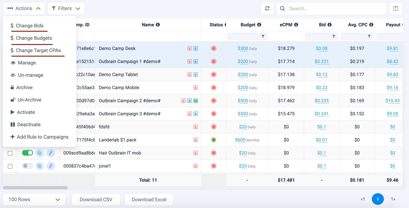
Task: Click the R badge on Demo Camp Tablet
Action: 196,75
